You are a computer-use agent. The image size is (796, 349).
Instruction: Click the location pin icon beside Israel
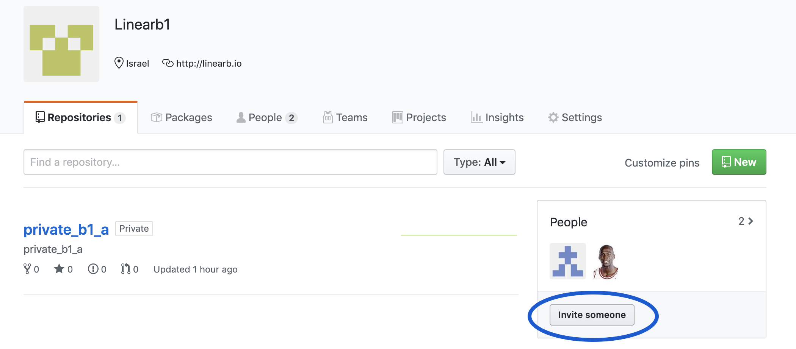[x=119, y=63]
